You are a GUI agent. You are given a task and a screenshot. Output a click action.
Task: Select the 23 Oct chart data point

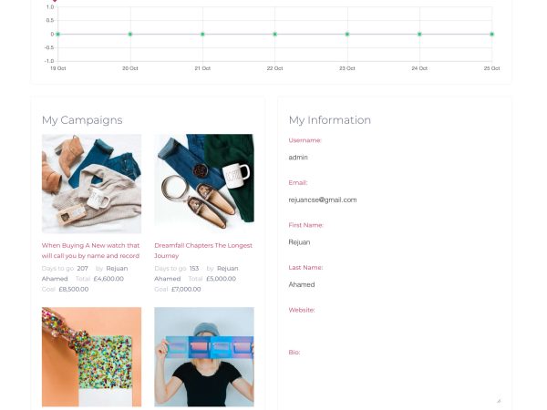pos(347,35)
